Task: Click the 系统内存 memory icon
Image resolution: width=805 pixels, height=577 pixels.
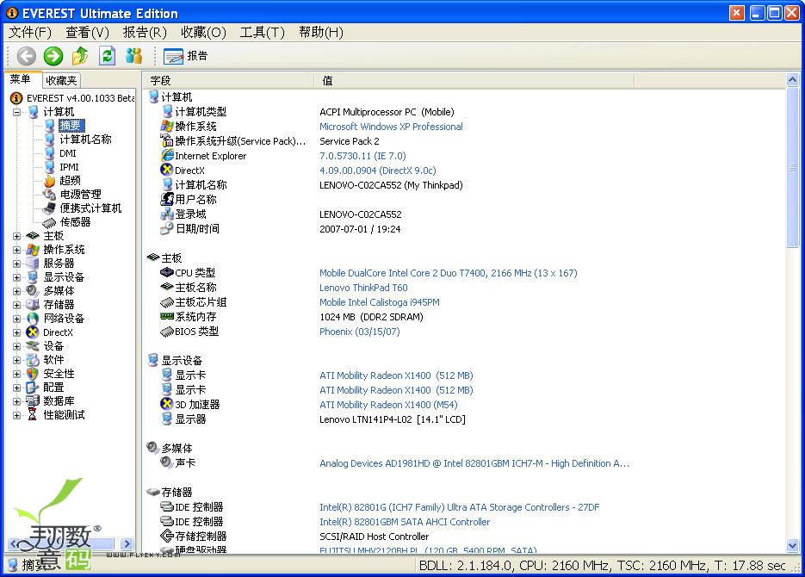Action: click(x=167, y=317)
